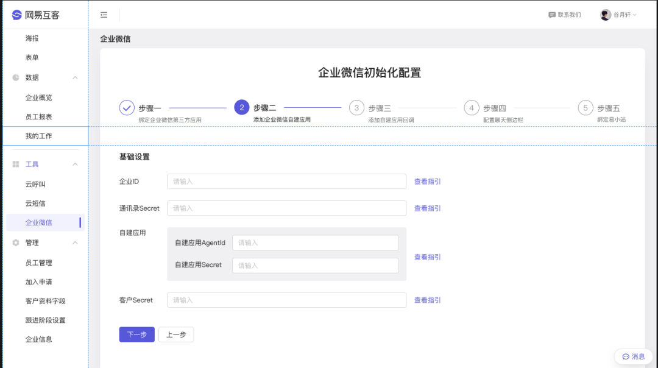Click the 管理 gear icon
This screenshot has height=368, width=658.
point(16,242)
